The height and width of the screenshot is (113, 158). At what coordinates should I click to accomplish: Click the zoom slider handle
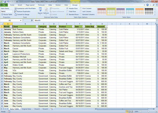(x=148, y=111)
